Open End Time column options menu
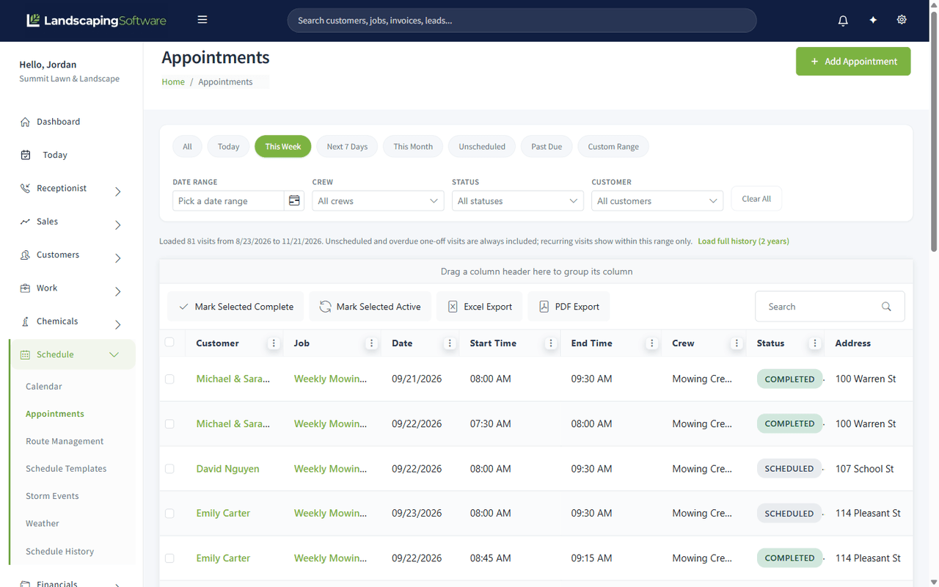Image resolution: width=939 pixels, height=587 pixels. pyautogui.click(x=651, y=343)
